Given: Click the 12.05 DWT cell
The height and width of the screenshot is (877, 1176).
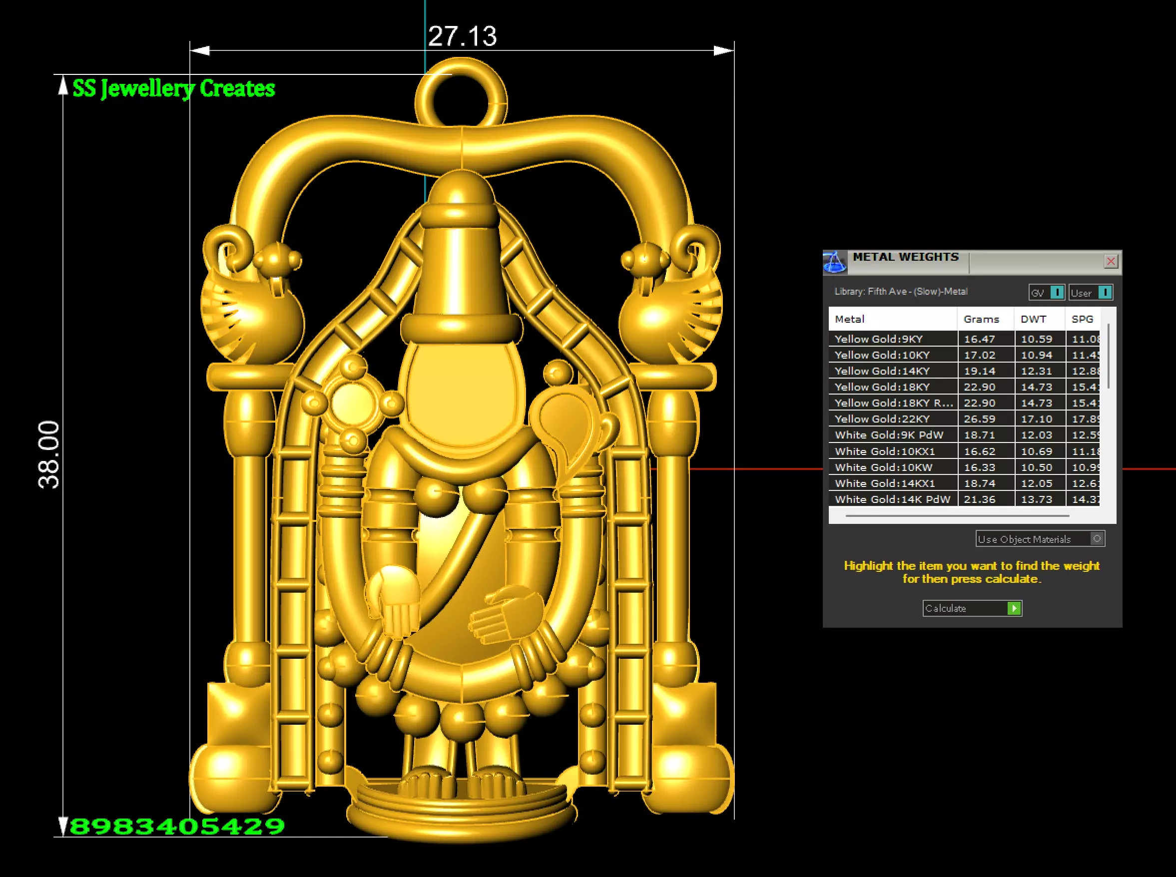Looking at the screenshot, I should tap(1040, 483).
